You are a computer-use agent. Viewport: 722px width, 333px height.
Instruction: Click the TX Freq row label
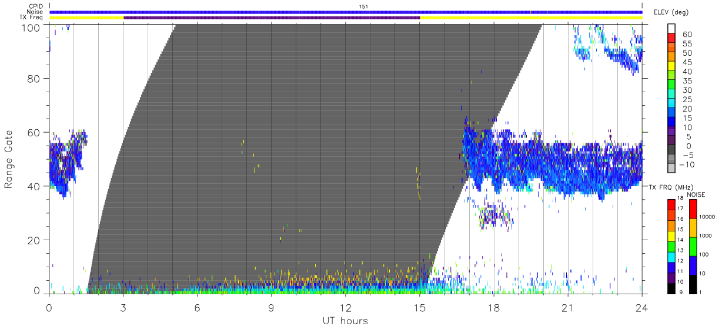coord(31,18)
